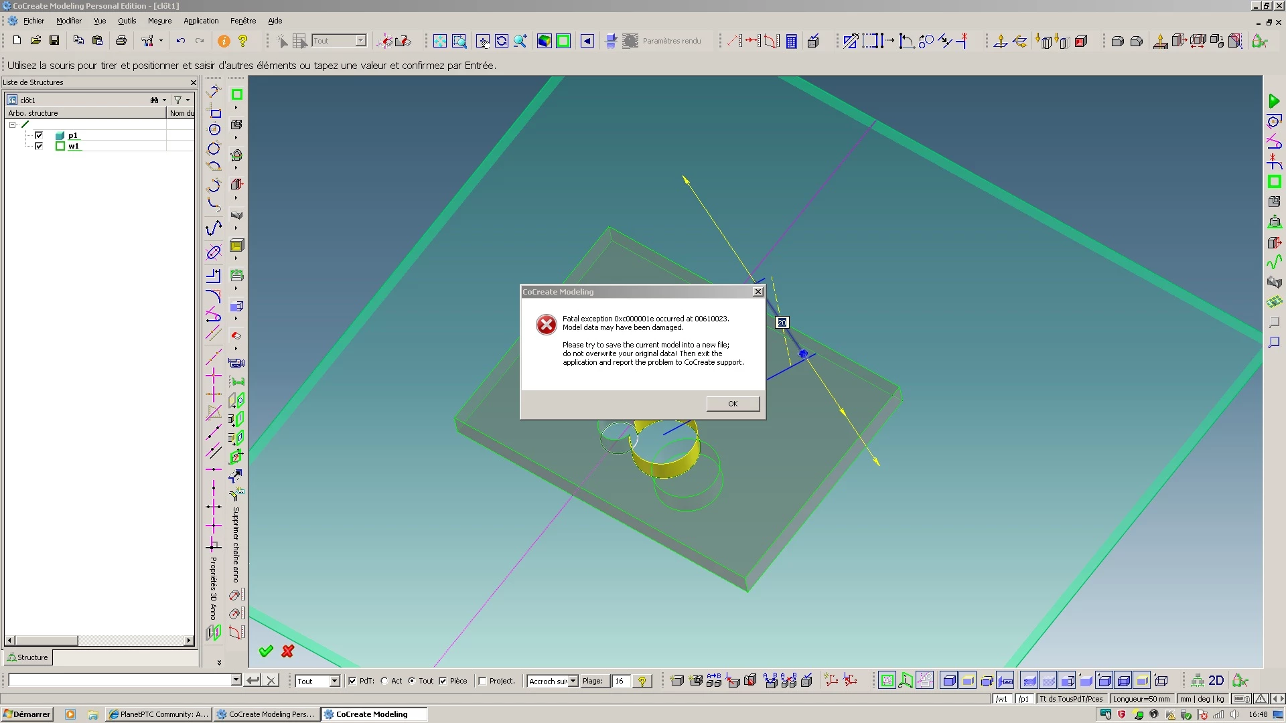
Task: Click the green checkmark to confirm operation
Action: [266, 651]
